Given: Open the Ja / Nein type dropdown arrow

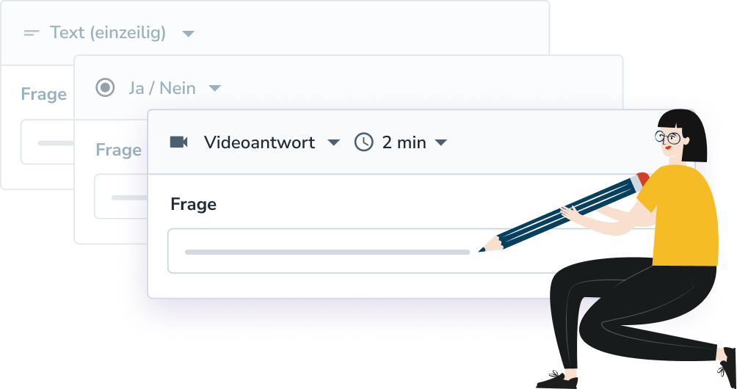Looking at the screenshot, I should (x=214, y=88).
